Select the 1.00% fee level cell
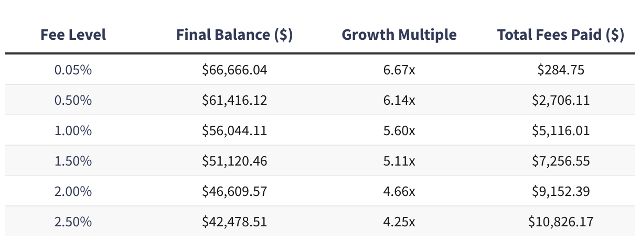This screenshot has height=241, width=640. tap(73, 130)
